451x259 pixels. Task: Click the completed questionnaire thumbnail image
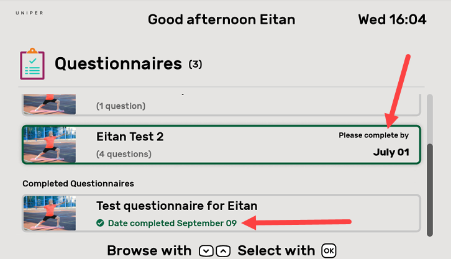pyautogui.click(x=50, y=213)
